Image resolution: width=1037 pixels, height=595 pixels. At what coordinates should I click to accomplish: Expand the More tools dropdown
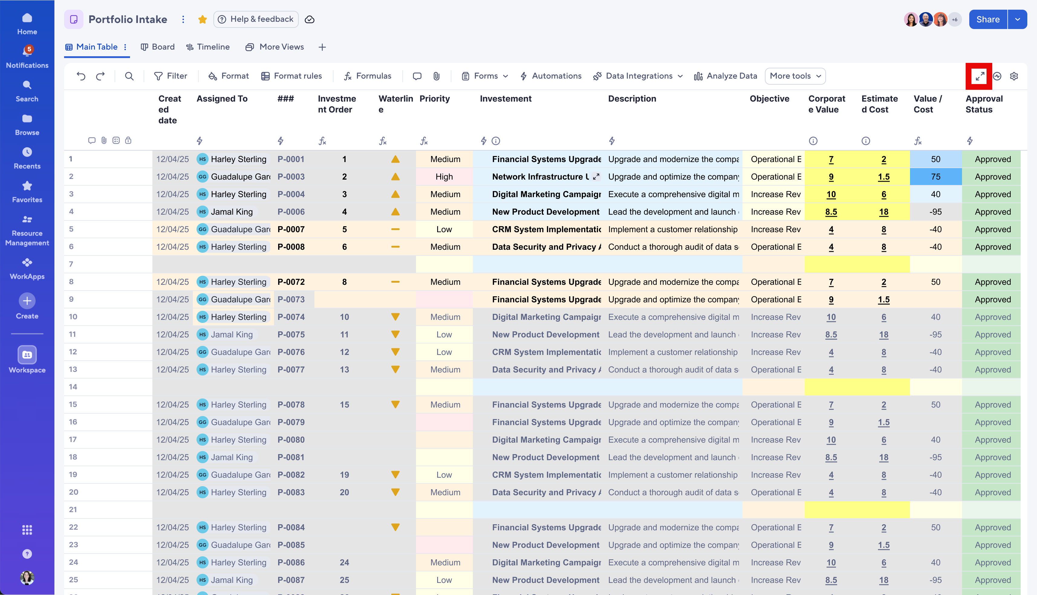coord(794,76)
